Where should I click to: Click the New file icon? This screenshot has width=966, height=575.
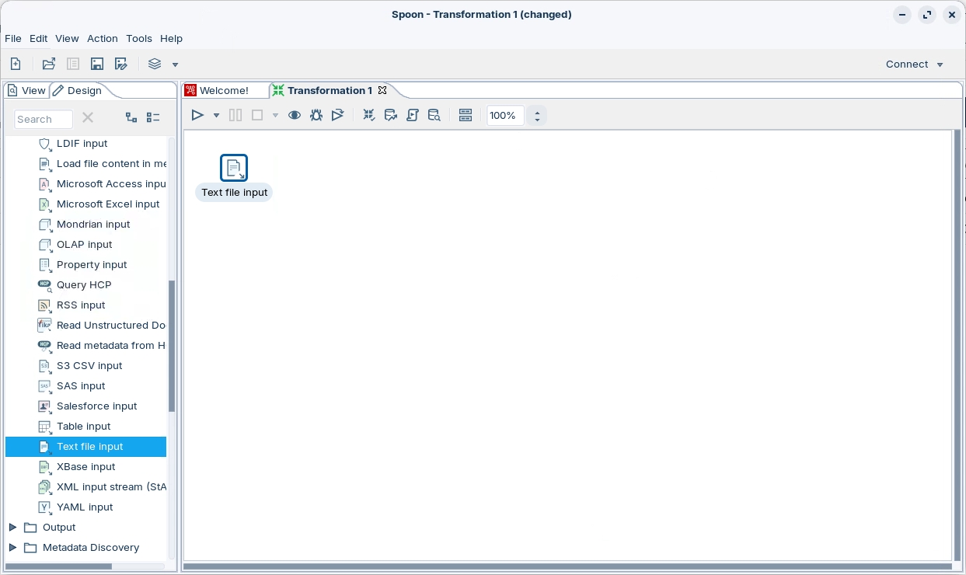tap(16, 64)
